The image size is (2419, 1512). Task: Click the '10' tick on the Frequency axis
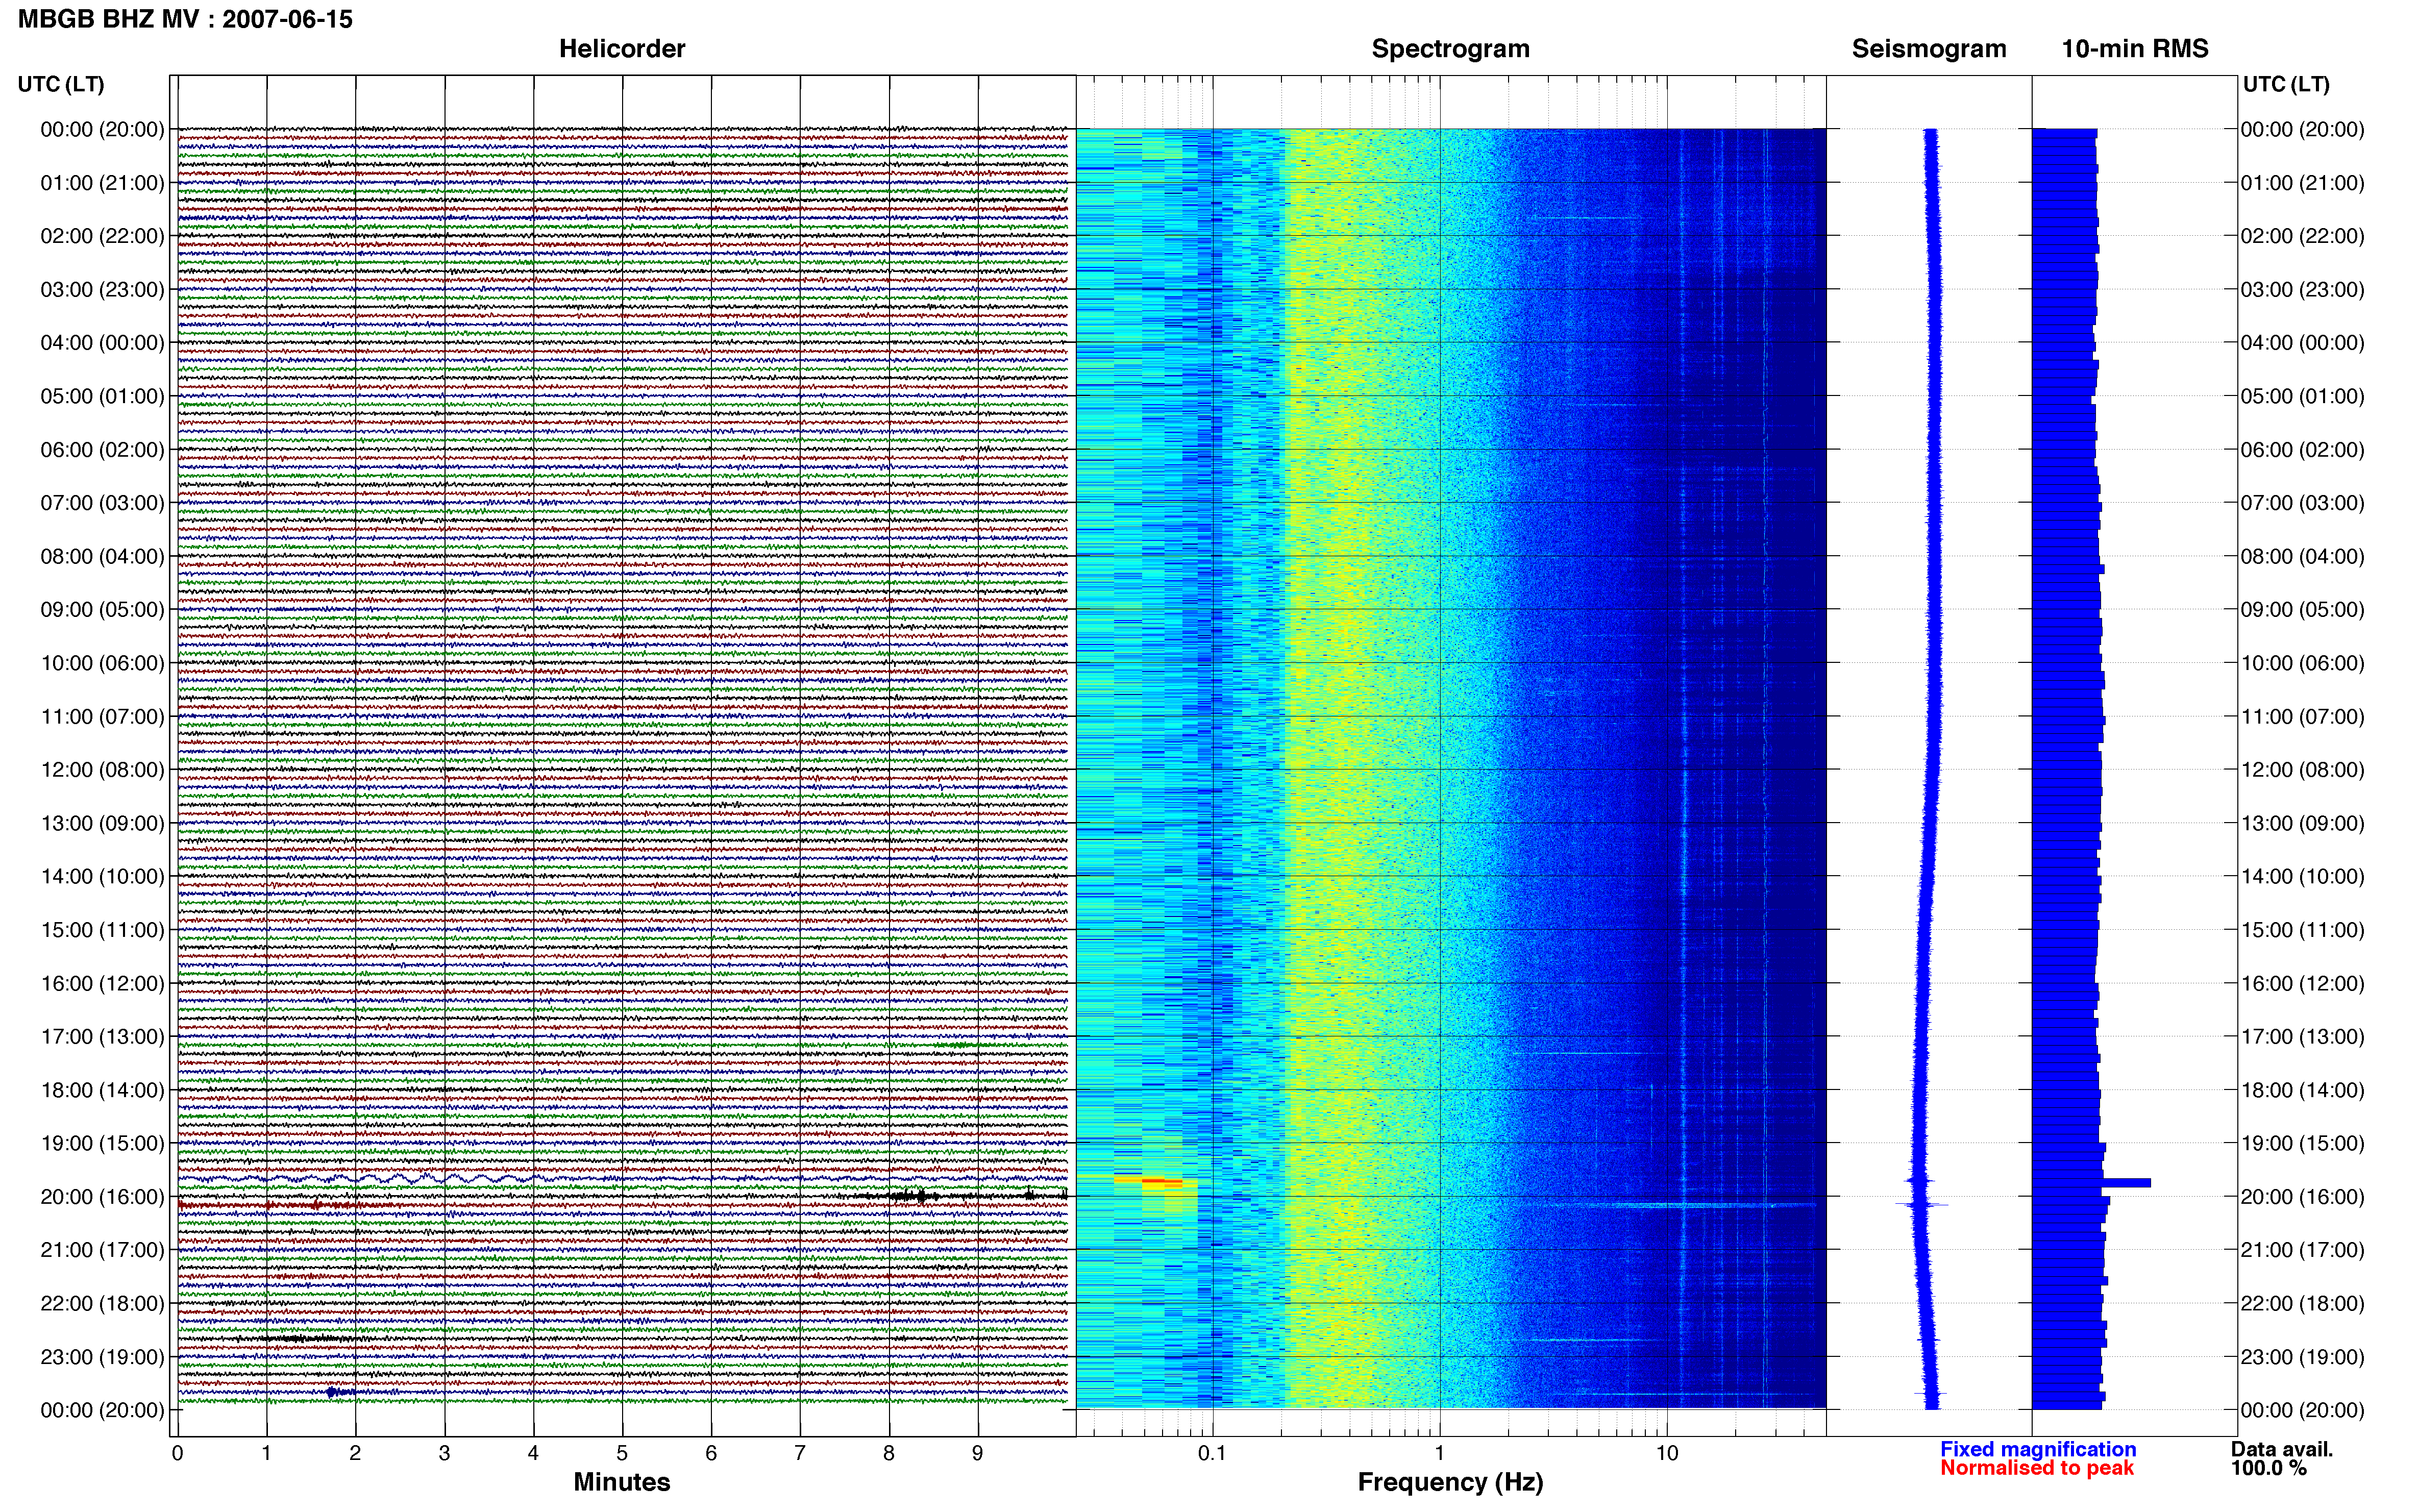pos(1666,1453)
